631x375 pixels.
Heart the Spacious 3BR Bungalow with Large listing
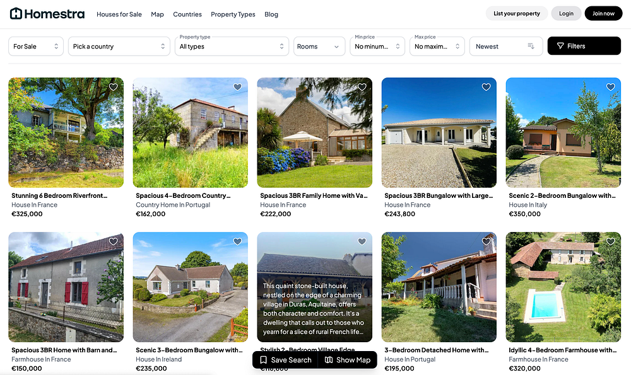[487, 87]
